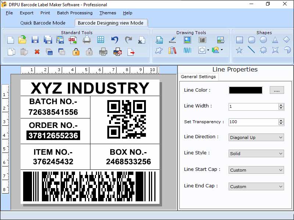Paste from clipboard icon
Image resolution: width=294 pixels, height=220 pixels.
click(24, 52)
